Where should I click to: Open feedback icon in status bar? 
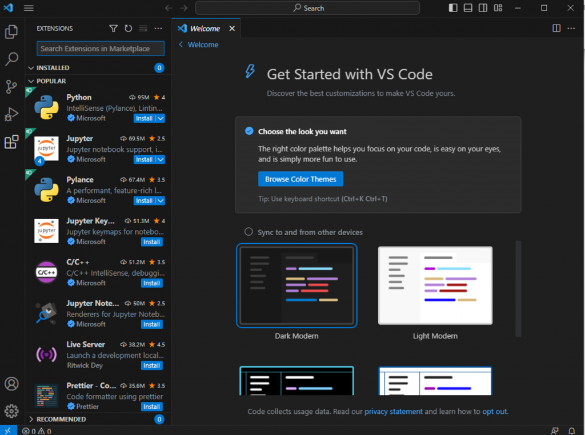(555, 431)
